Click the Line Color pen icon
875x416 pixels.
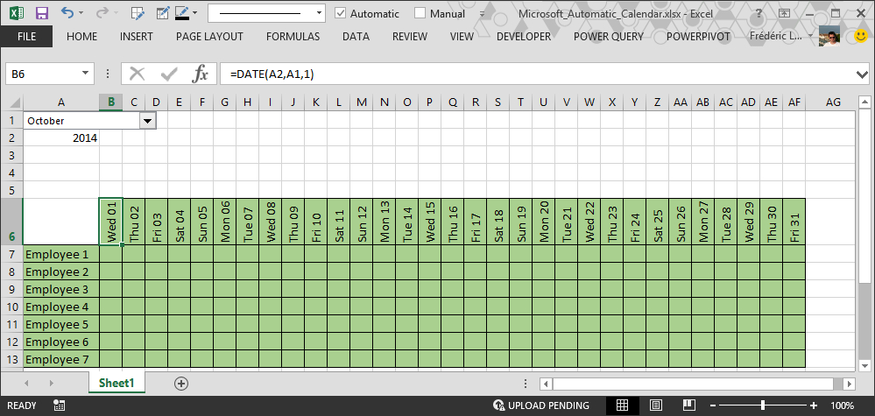tap(182, 13)
